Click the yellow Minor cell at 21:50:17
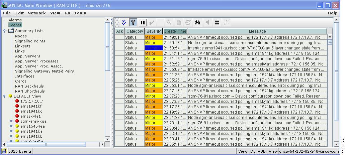The height and width of the screenshot is (155, 346). 154,42
